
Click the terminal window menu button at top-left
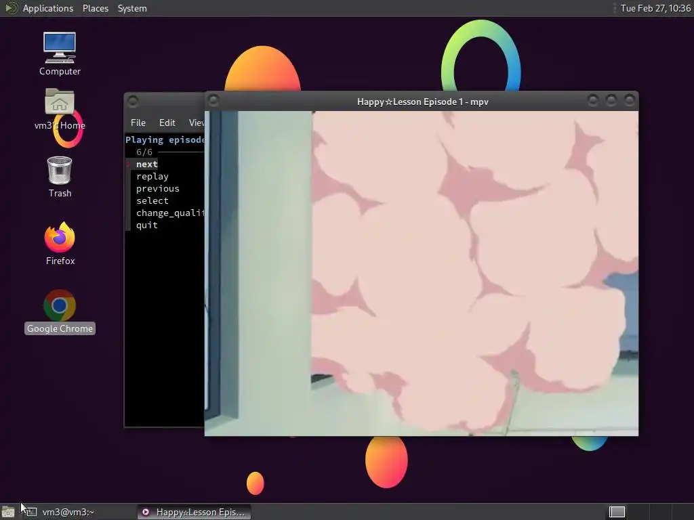click(x=133, y=102)
